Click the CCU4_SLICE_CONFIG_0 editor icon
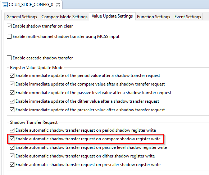Viewport: 209px width, 175px height. (5, 5)
